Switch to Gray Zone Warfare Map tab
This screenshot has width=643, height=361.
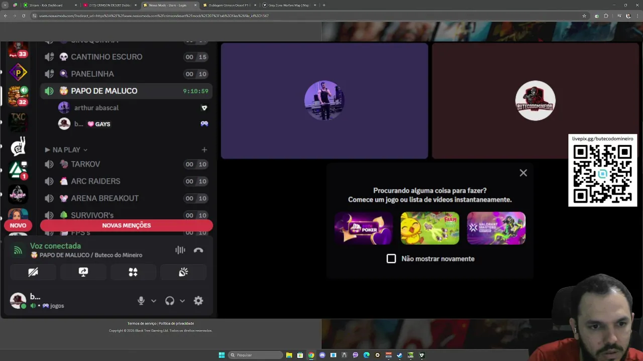(289, 5)
